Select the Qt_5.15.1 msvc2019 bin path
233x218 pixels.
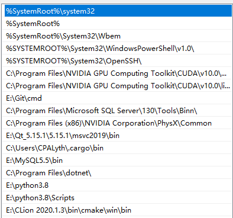point(118,136)
